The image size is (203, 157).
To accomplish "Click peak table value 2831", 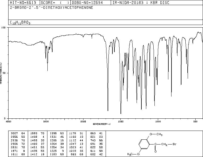I will tap(14, 147).
